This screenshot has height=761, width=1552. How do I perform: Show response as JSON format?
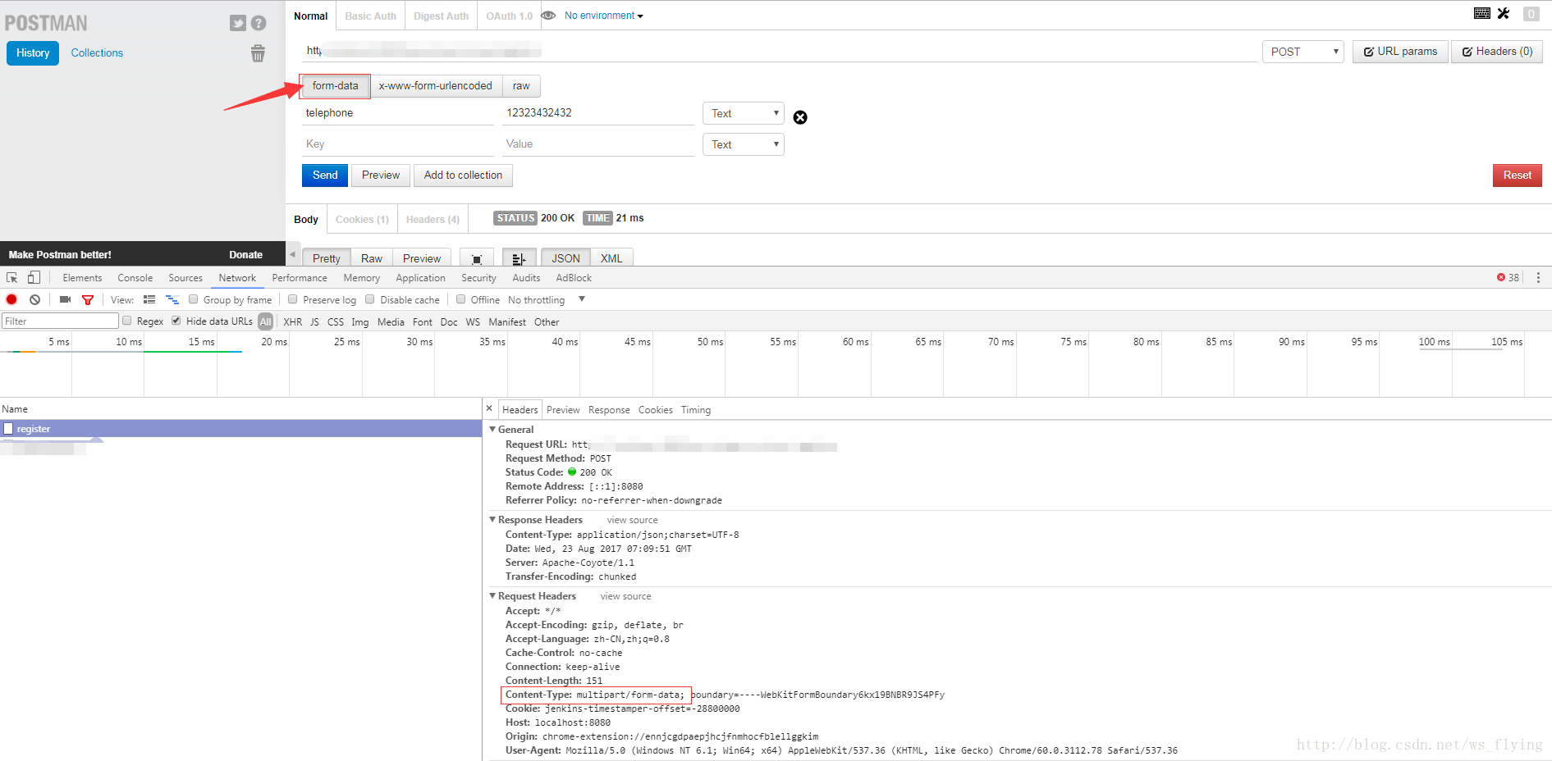pos(565,258)
